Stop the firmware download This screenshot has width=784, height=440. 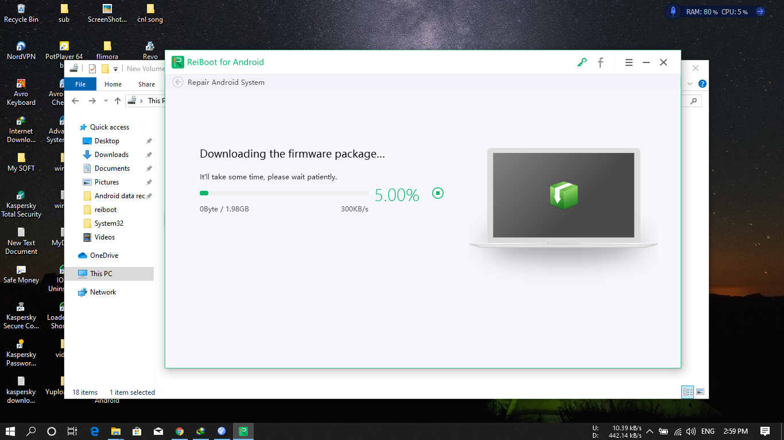[x=438, y=194]
